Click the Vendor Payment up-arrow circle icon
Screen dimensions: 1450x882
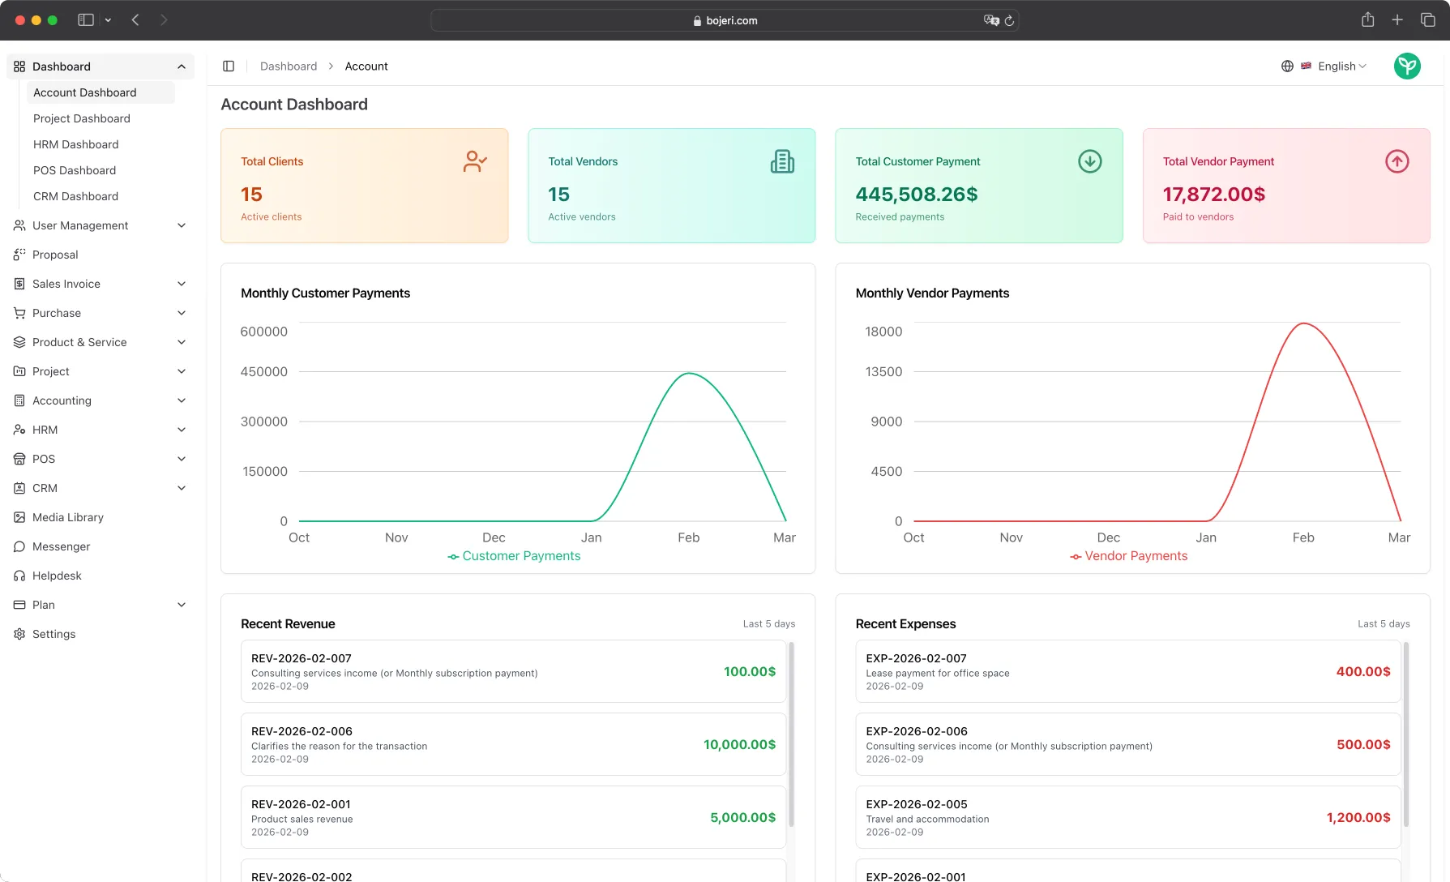tap(1397, 161)
